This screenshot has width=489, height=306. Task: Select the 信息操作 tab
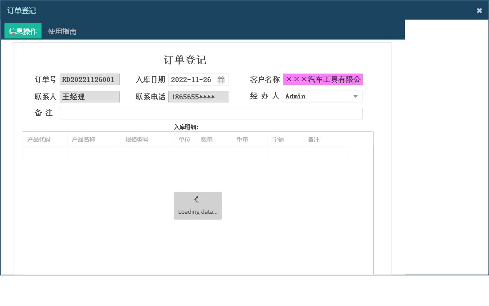[22, 31]
